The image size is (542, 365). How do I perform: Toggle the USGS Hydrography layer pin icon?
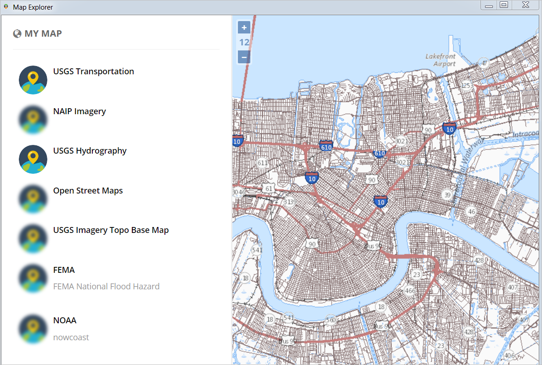(33, 160)
